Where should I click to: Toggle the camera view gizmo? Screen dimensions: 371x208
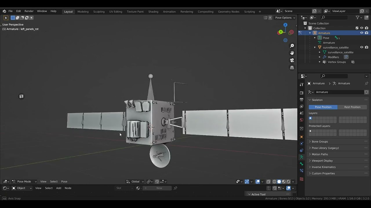292,60
